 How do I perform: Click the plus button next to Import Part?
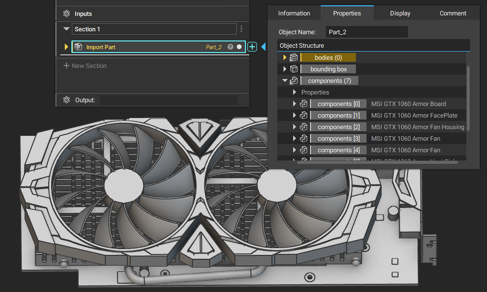(x=252, y=47)
